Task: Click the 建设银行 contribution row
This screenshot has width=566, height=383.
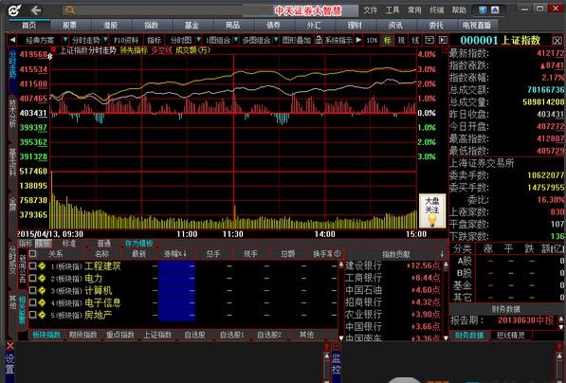Action: pos(393,265)
